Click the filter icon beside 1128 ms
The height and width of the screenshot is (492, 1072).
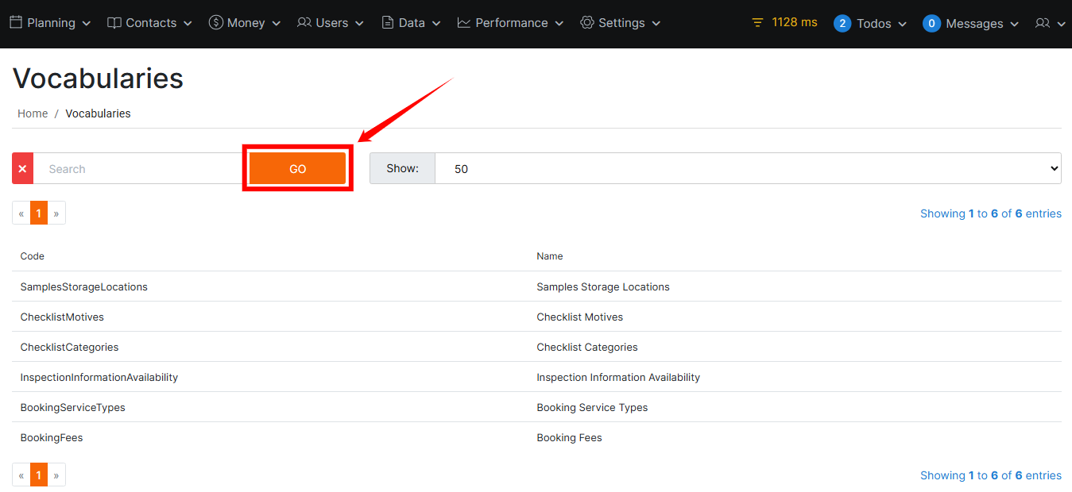(757, 23)
